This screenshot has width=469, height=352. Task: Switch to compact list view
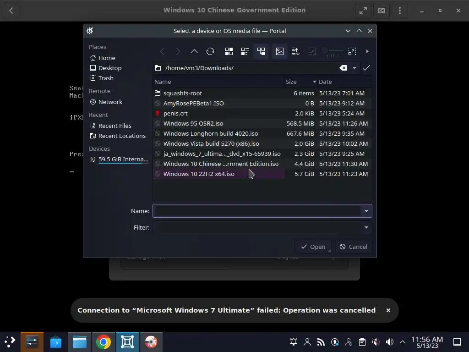pos(245,51)
